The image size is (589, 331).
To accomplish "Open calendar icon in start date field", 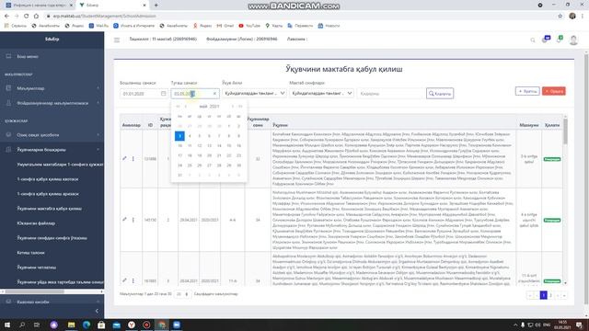I will [164, 94].
